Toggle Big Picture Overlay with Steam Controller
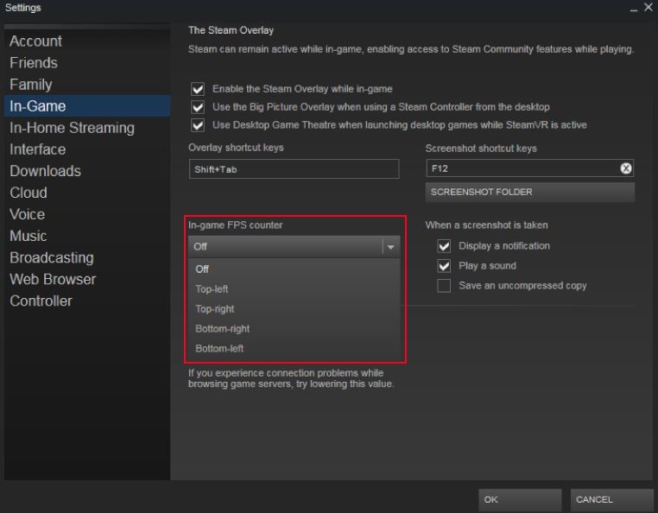Screen dimensions: 658x513 (x=198, y=107)
